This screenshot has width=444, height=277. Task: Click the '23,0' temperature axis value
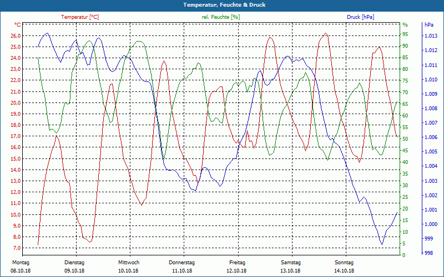[16, 69]
